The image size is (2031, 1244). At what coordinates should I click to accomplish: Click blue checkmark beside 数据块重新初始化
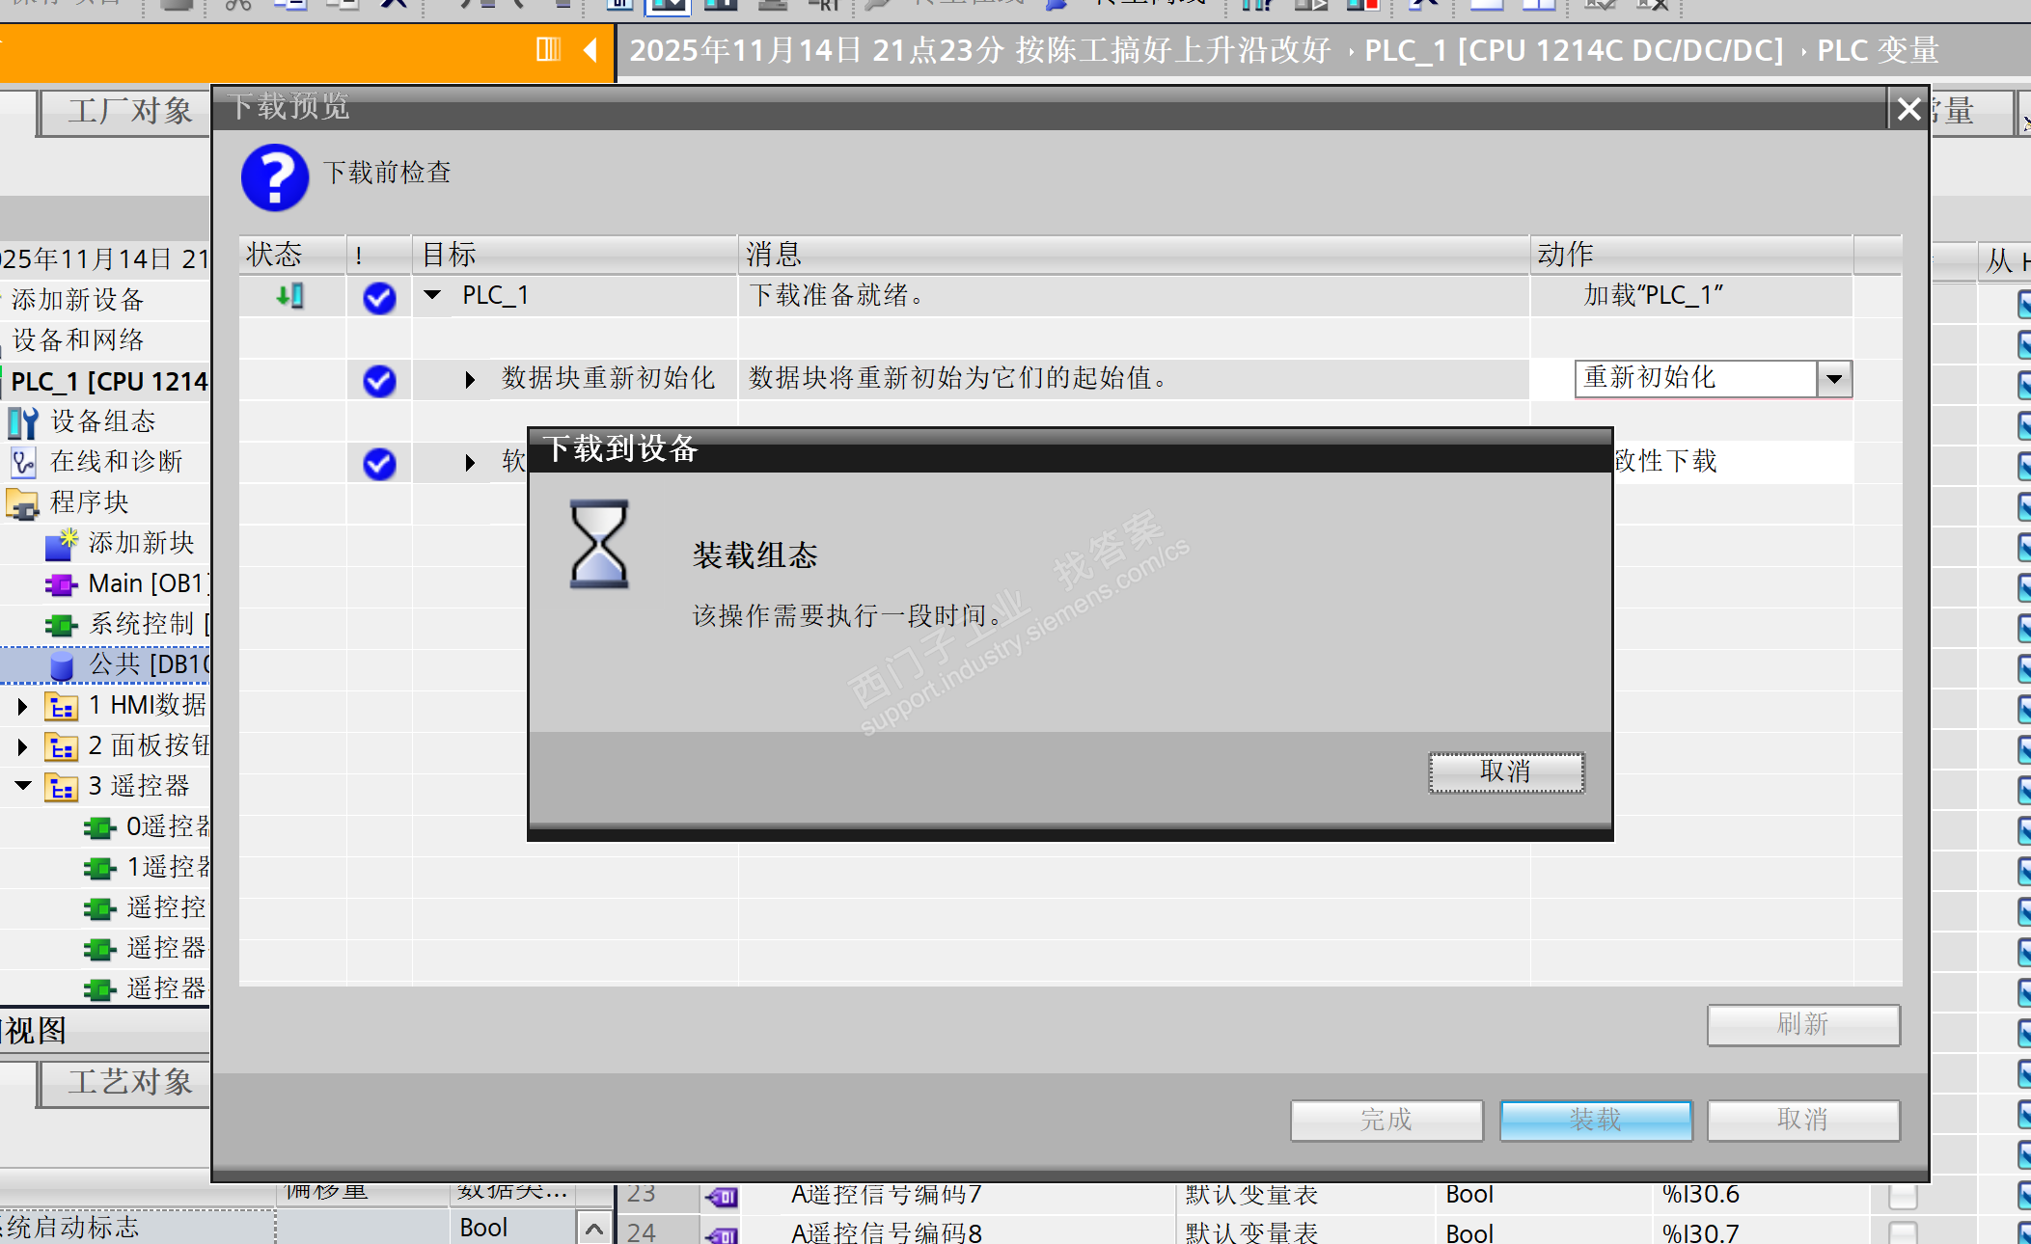click(379, 381)
